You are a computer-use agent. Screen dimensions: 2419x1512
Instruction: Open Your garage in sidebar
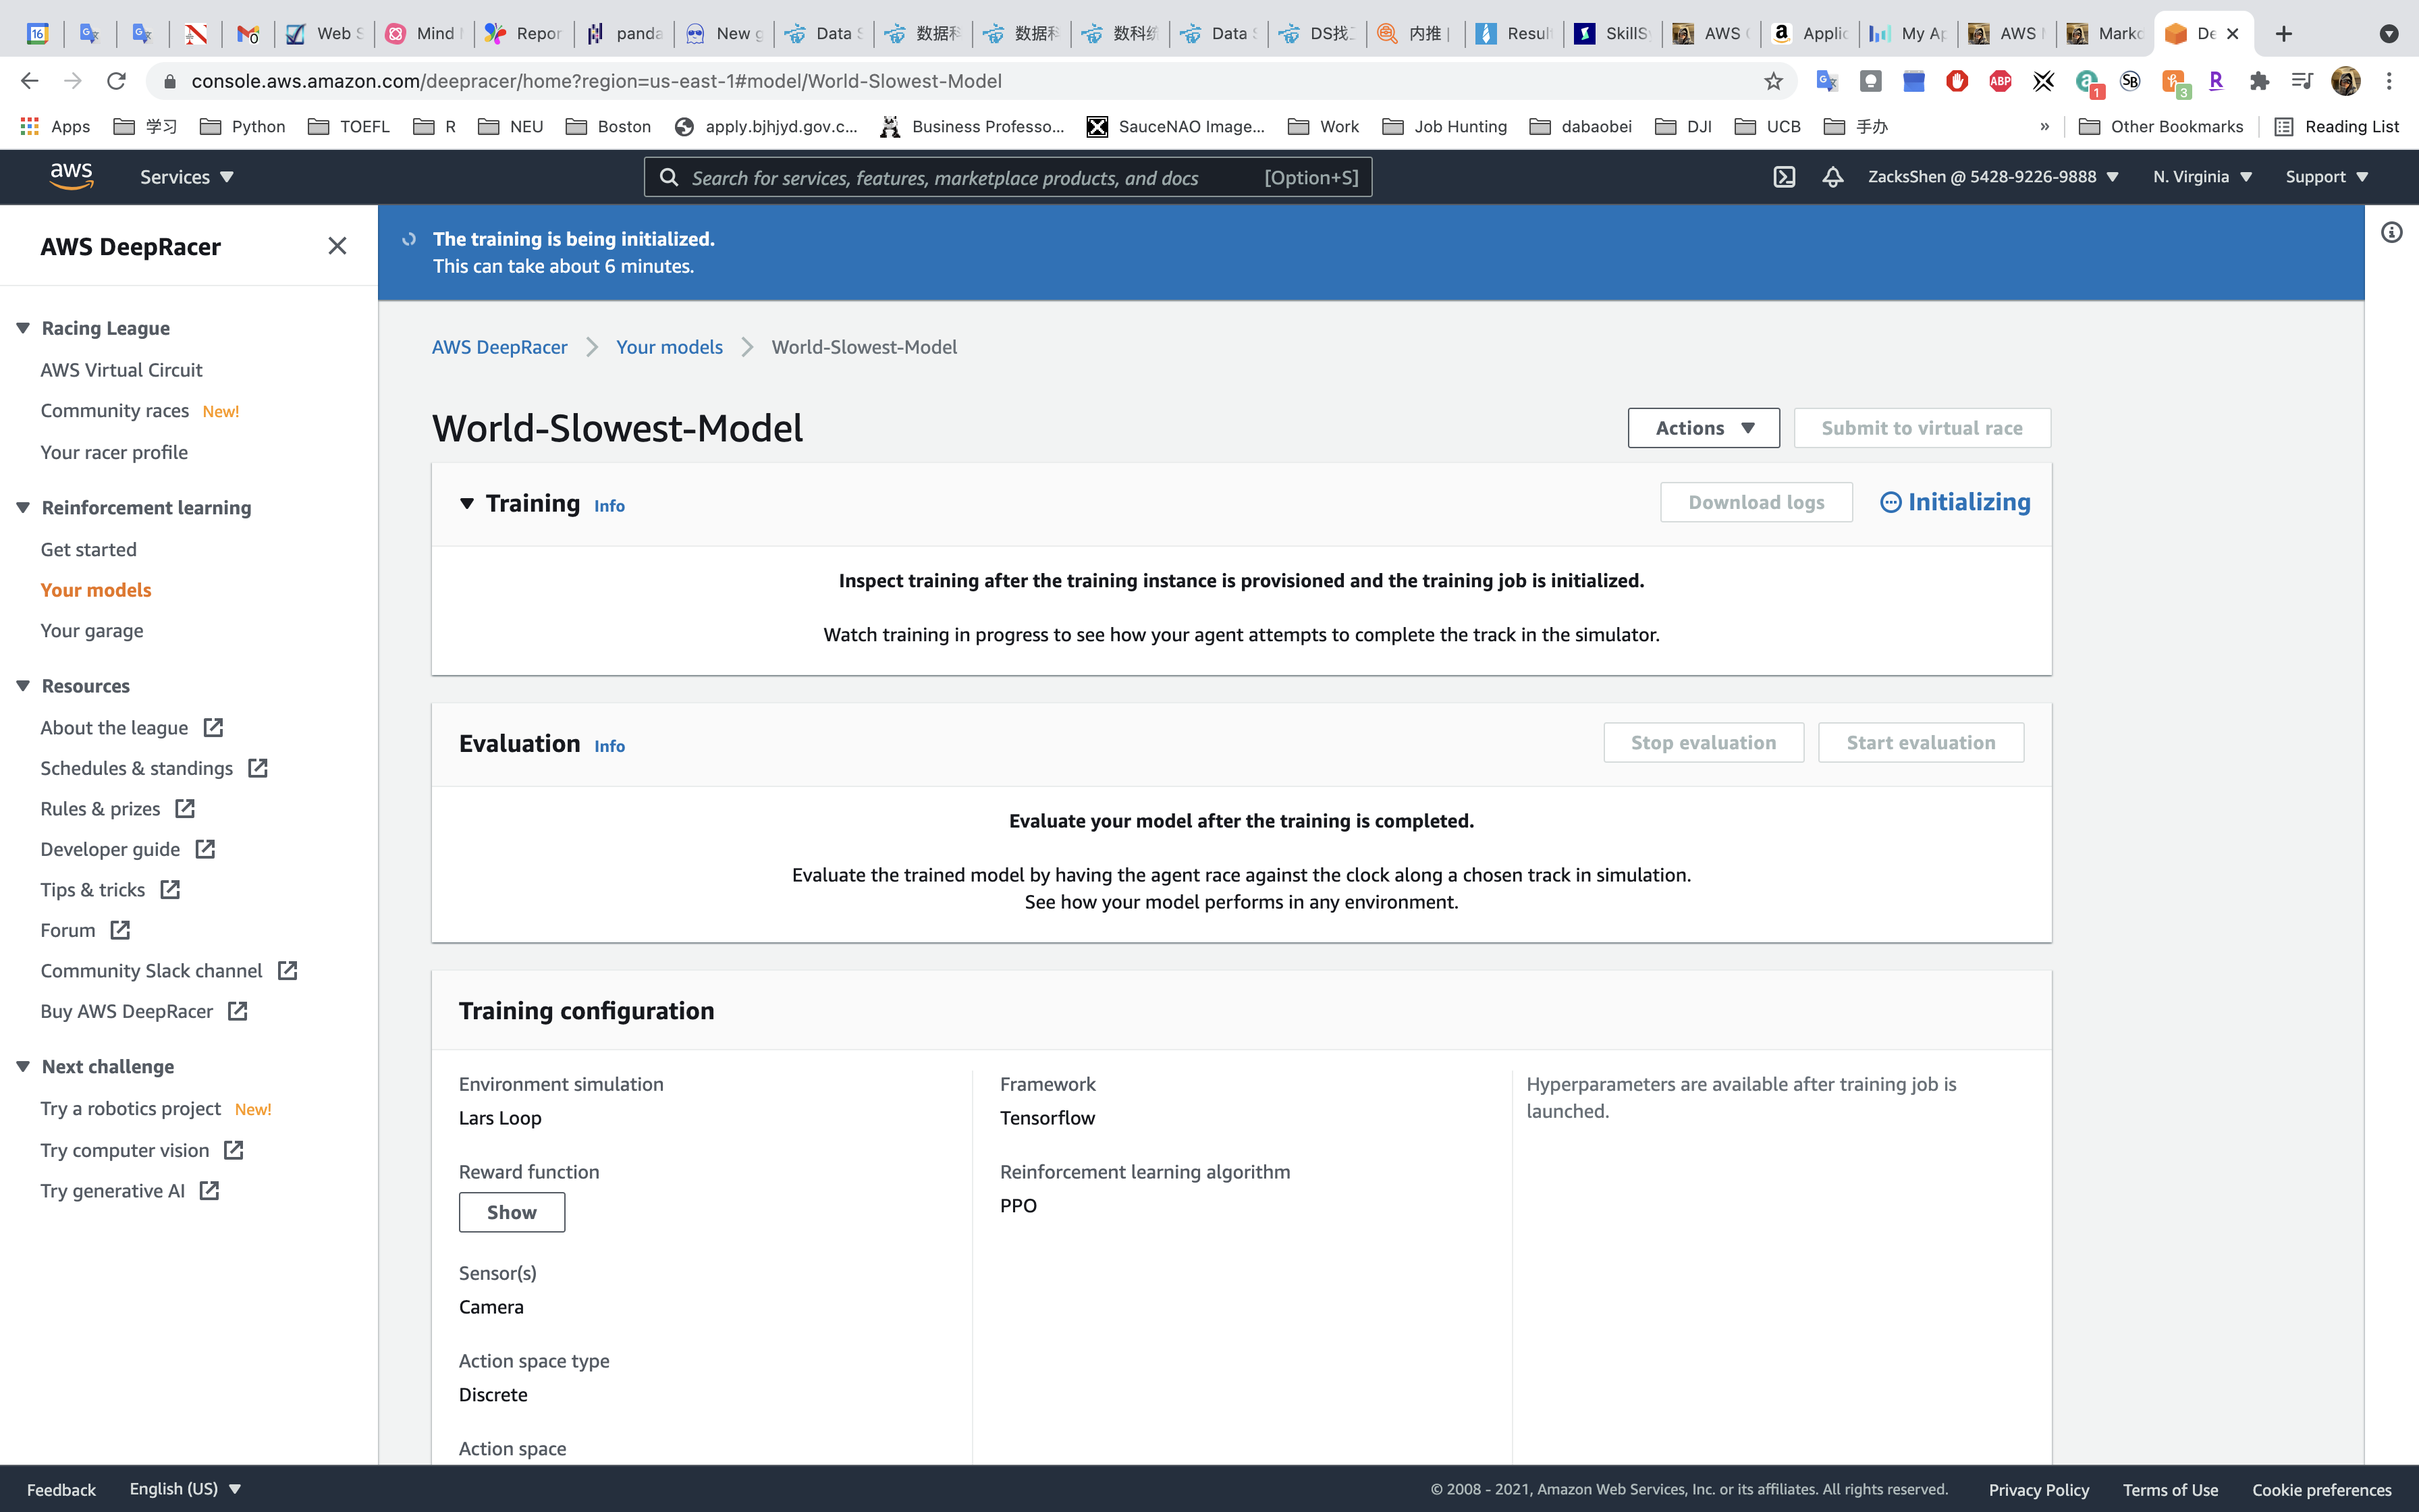(92, 631)
